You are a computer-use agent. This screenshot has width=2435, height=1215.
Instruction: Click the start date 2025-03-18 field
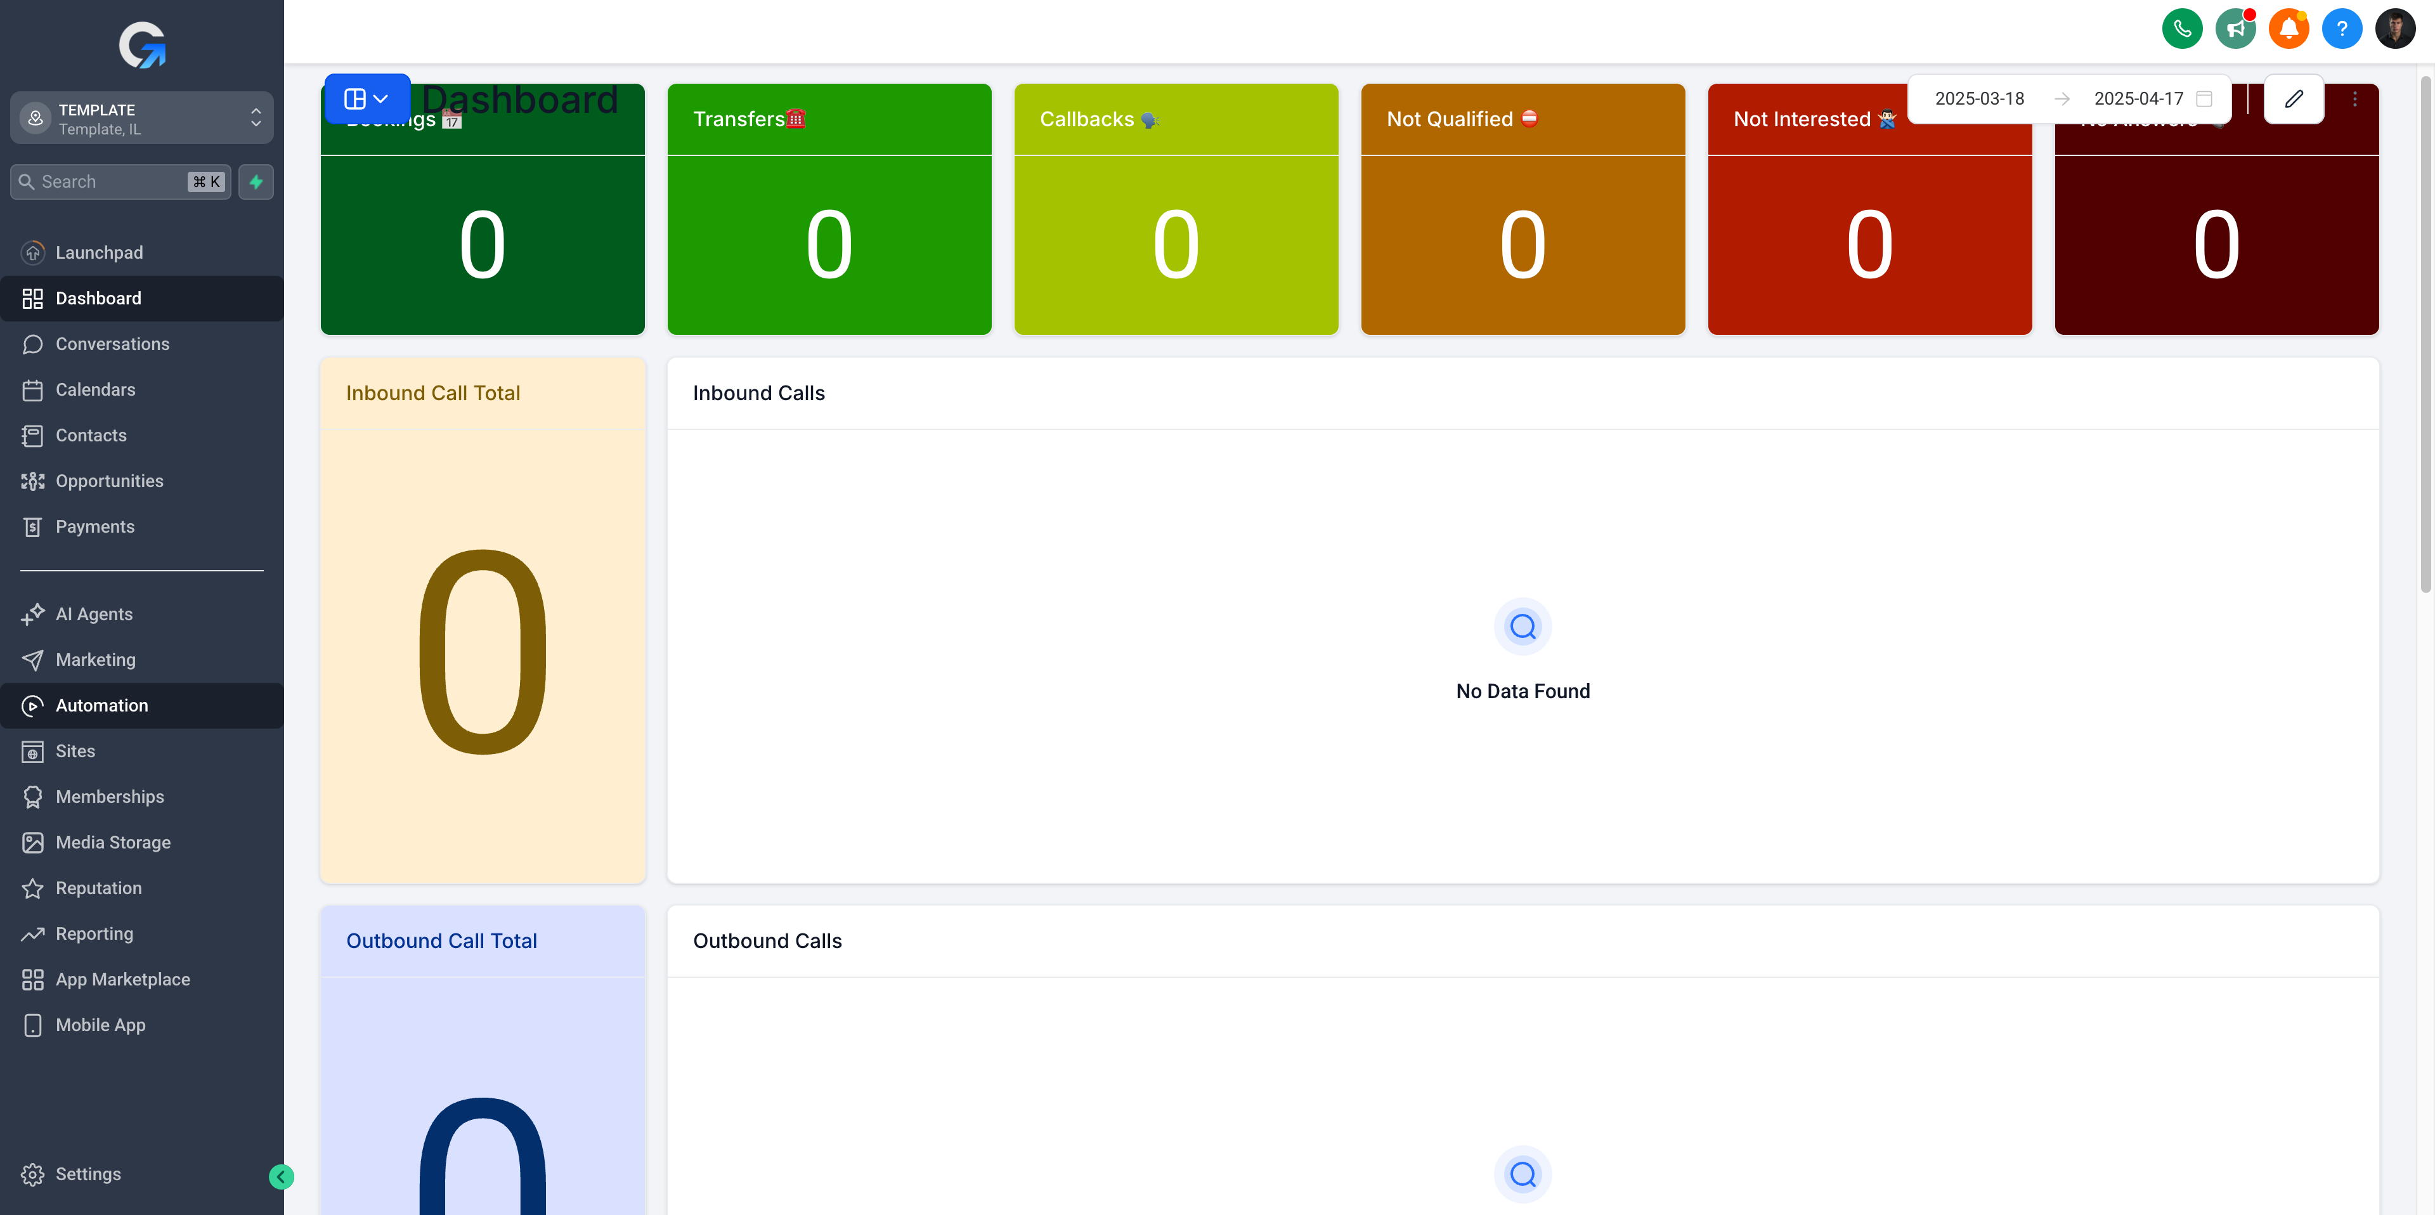click(1979, 98)
